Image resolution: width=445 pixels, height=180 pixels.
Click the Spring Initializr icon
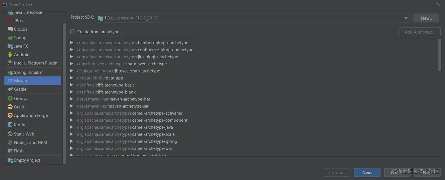tap(10, 72)
